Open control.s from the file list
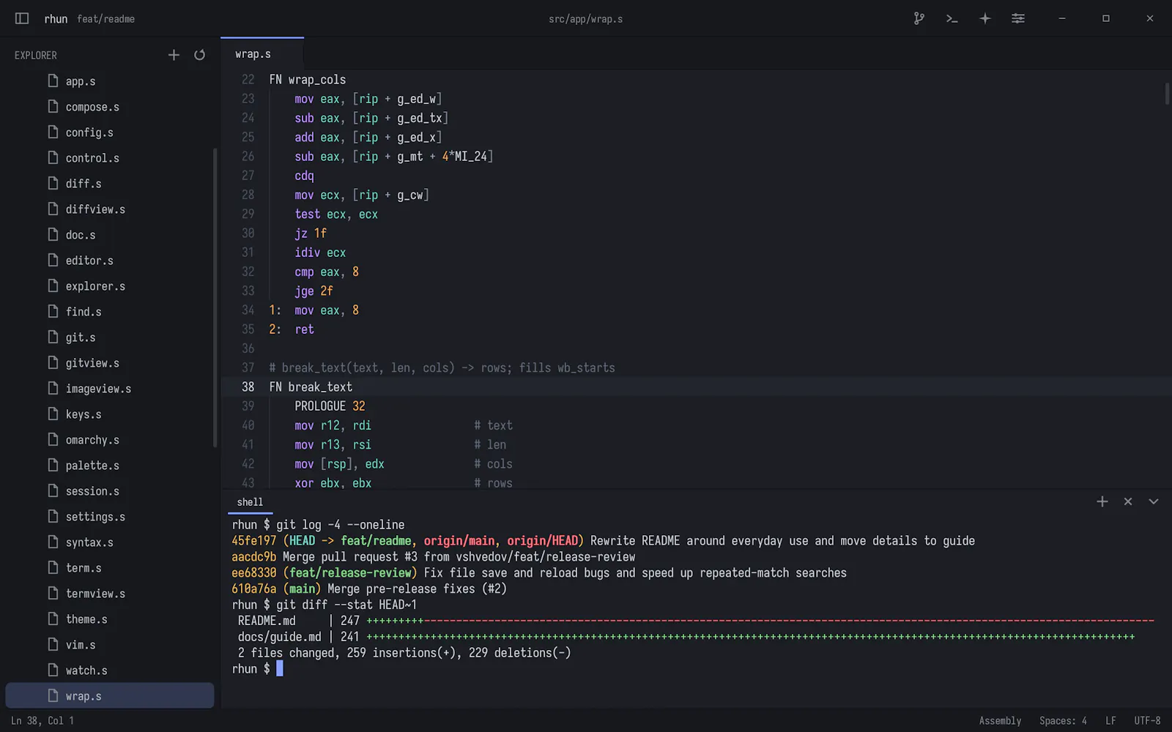 tap(110, 158)
